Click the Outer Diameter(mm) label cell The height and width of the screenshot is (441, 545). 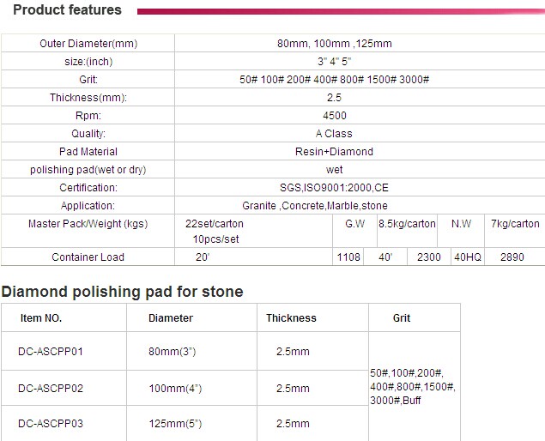point(88,44)
